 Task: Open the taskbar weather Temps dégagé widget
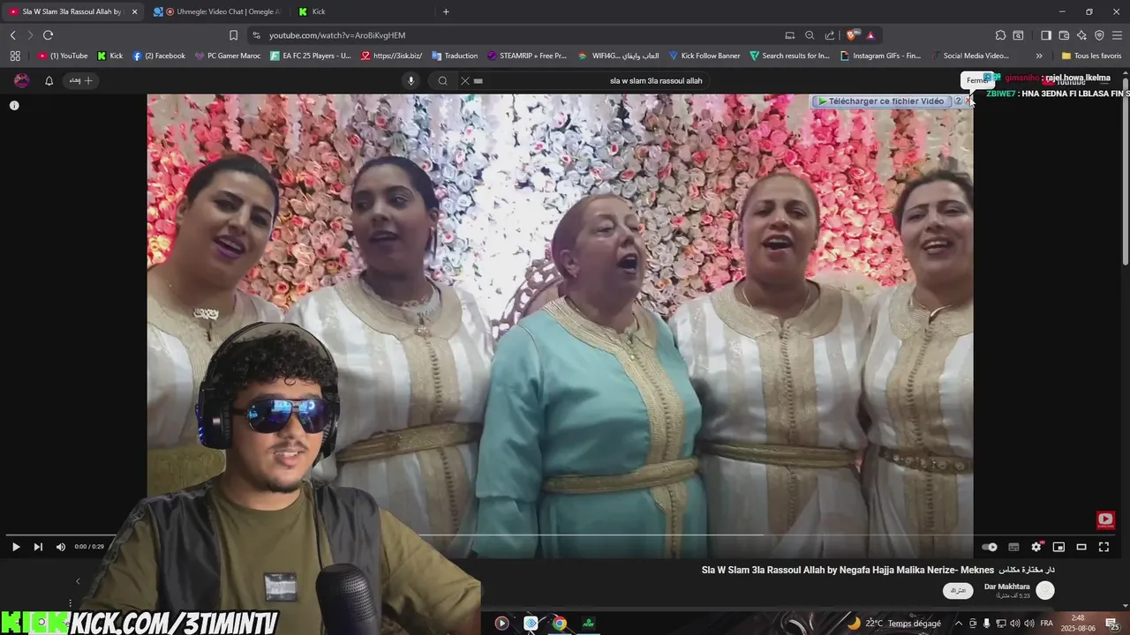[x=893, y=623]
